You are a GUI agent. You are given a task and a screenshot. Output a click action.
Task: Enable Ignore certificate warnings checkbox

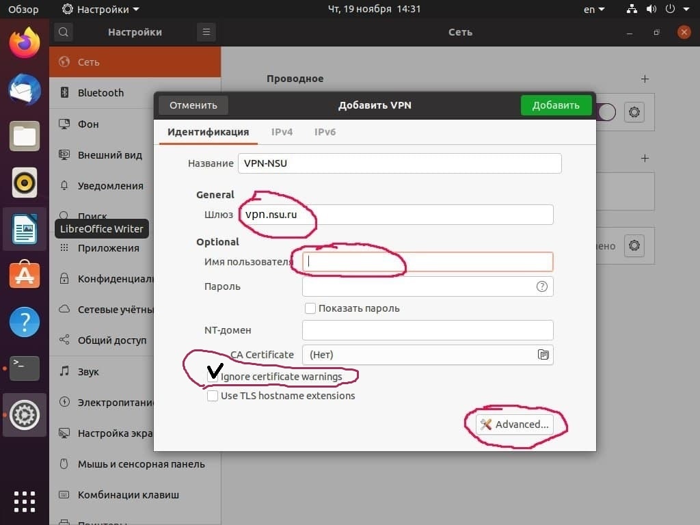pos(213,377)
